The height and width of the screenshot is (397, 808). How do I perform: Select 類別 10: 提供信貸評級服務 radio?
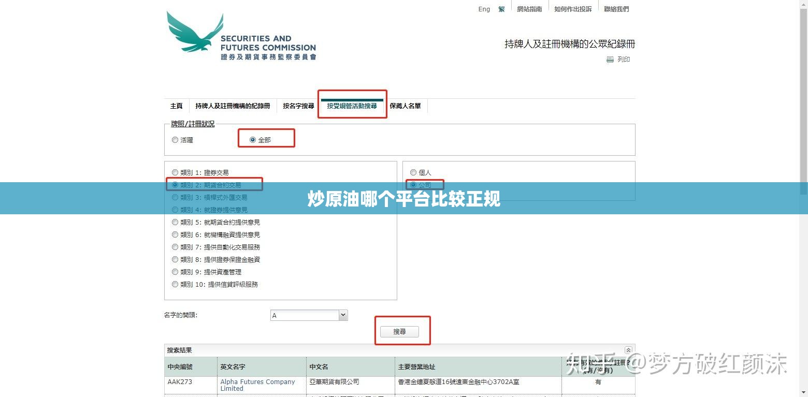[175, 284]
